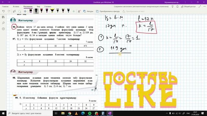
Task: Open VLC media player from taskbar
Action: 76,113
